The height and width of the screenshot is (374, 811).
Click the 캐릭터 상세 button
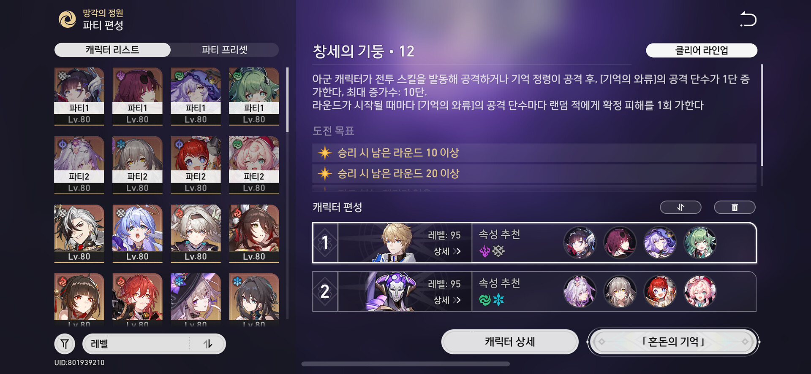[510, 342]
